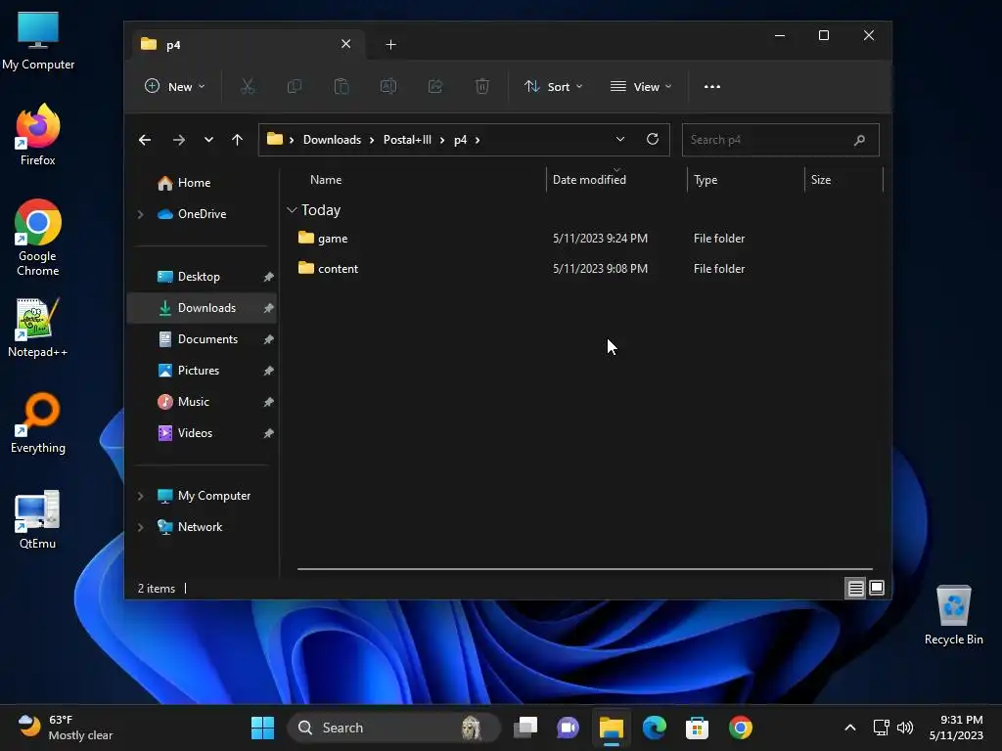Open Windows Start button
1002x751 pixels.
[x=262, y=728]
